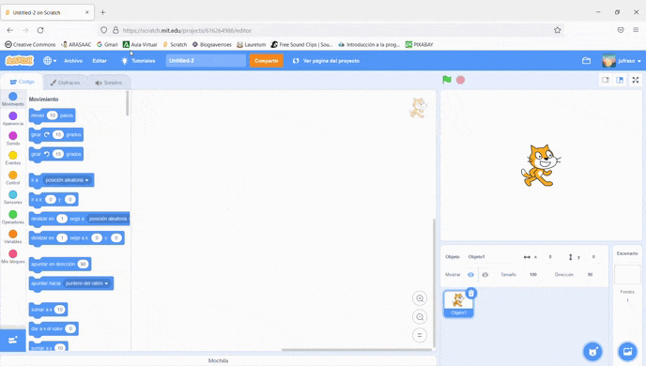Select the Variables block category
The width and height of the screenshot is (646, 366).
coord(13,236)
